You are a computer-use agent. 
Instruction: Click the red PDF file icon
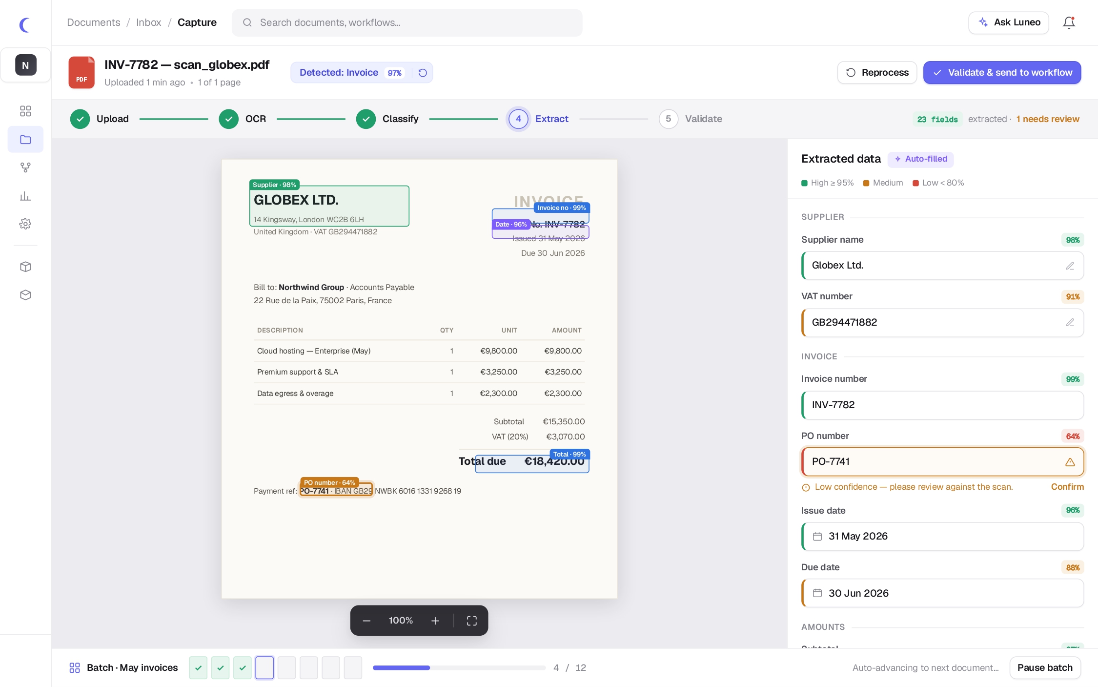(81, 72)
